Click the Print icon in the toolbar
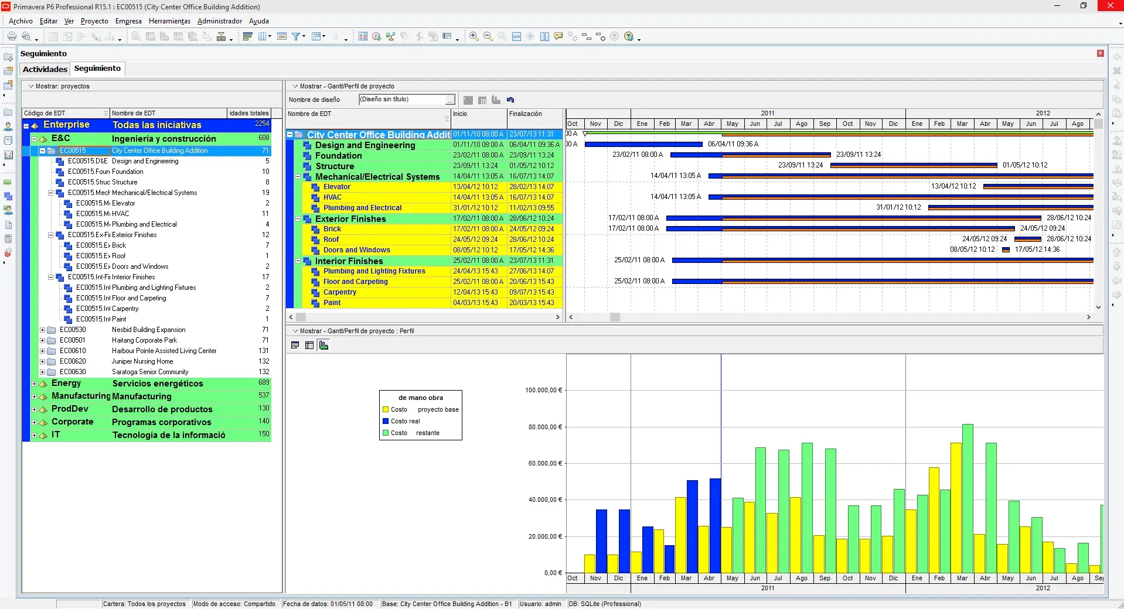1124x609 pixels. (x=12, y=36)
